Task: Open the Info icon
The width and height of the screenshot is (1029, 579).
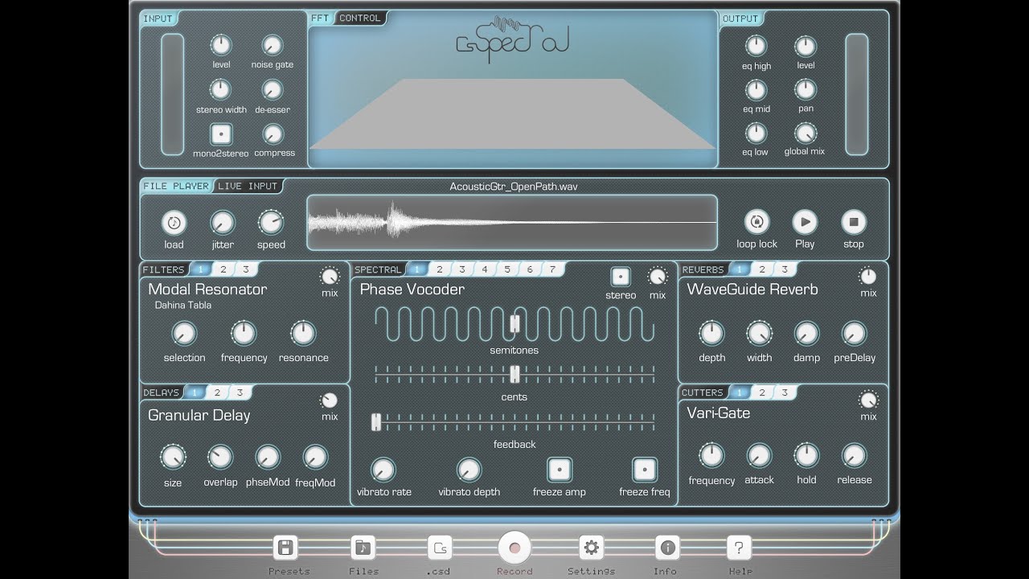Action: coord(667,548)
